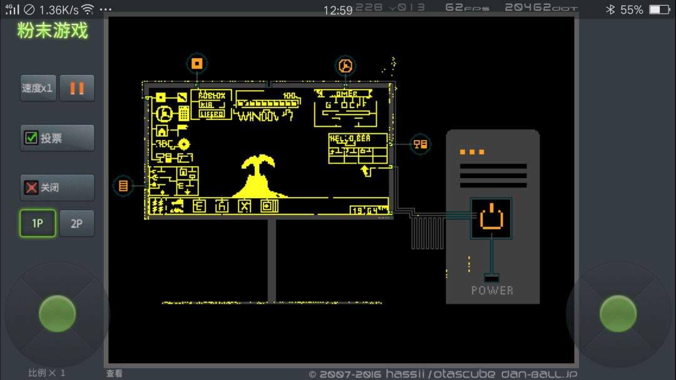Screen dimensions: 676x380
Task: Pause the simulation with the orange pause button
Action: pos(77,87)
